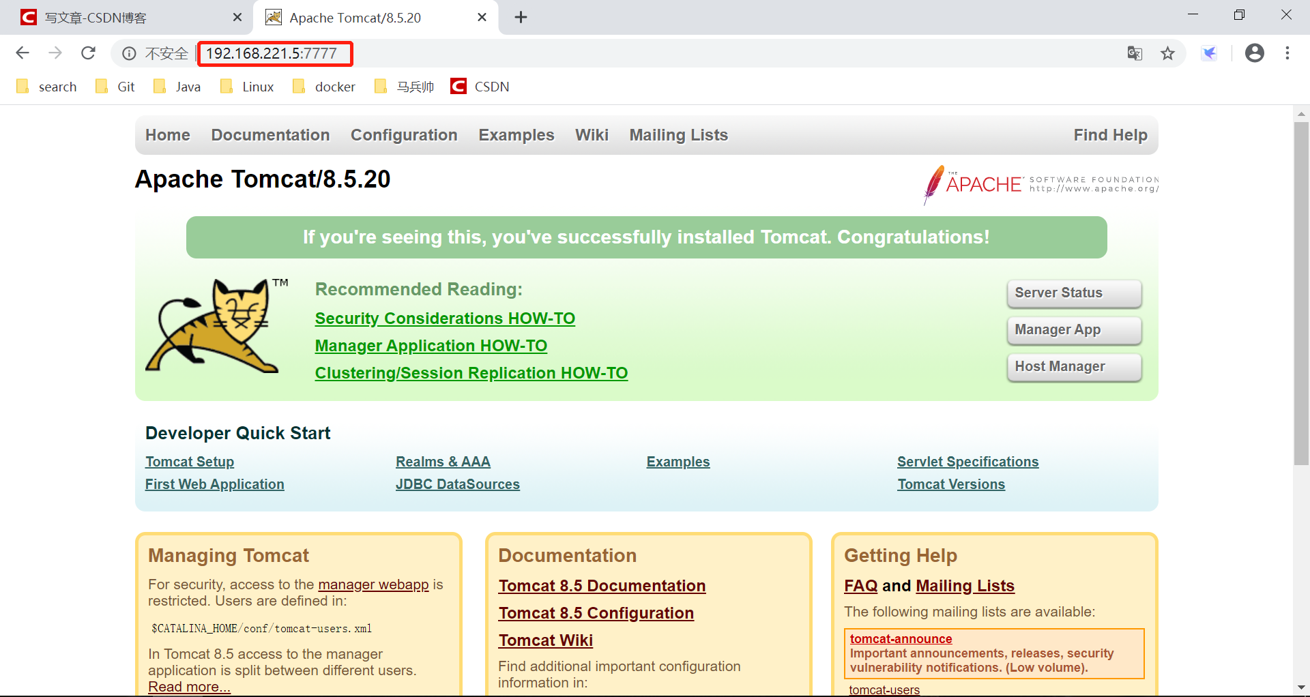This screenshot has width=1310, height=697.
Task: Open the tomcat-users mailing list link
Action: click(884, 690)
